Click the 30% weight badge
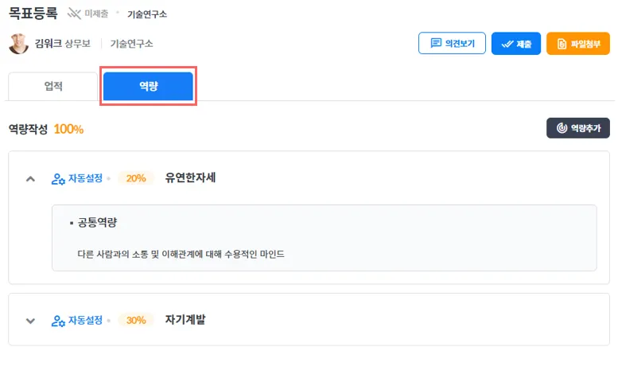This screenshot has height=378, width=618. point(136,320)
